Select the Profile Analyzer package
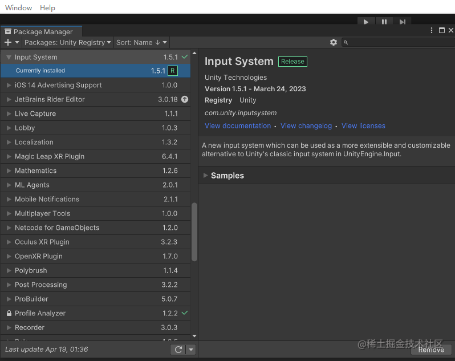Viewport: 455px width, 361px height. [95, 313]
